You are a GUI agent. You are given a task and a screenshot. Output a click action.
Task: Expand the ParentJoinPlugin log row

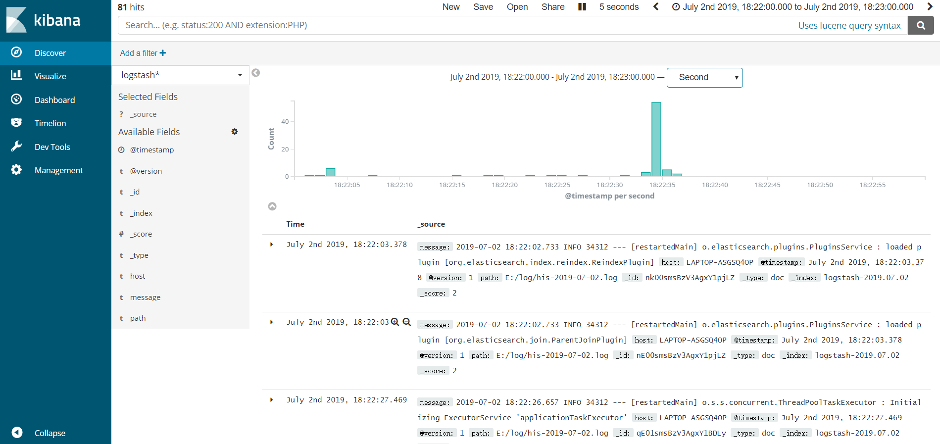tap(271, 322)
